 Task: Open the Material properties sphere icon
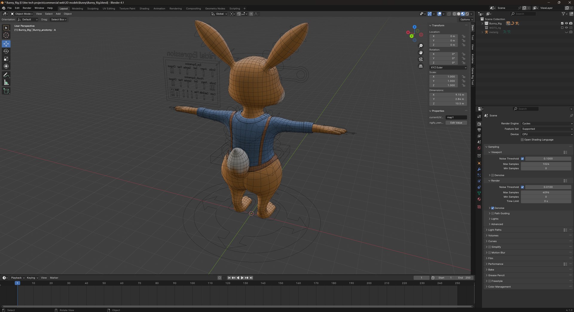point(479,199)
